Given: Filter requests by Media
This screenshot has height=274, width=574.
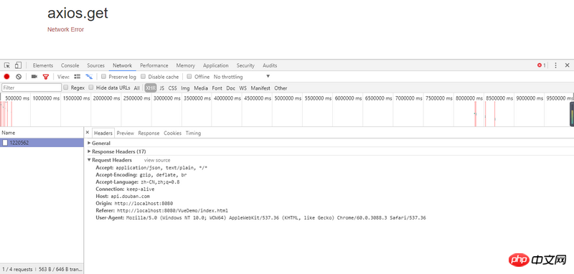Looking at the screenshot, I should pos(201,88).
